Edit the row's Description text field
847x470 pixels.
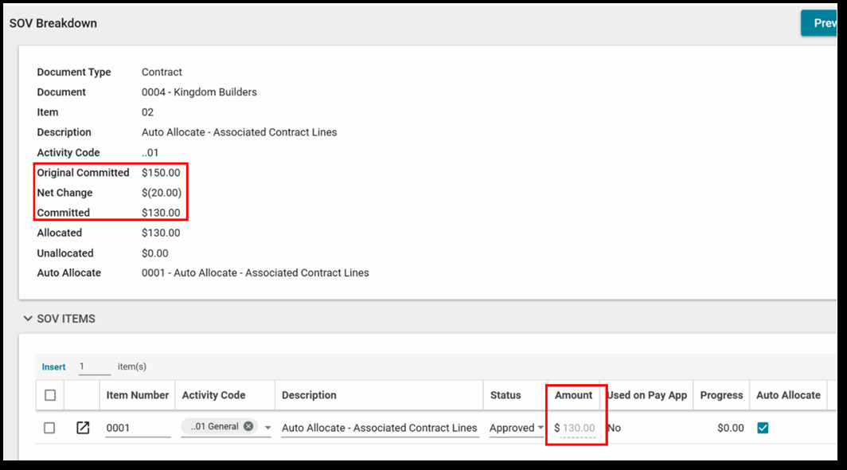tap(379, 428)
